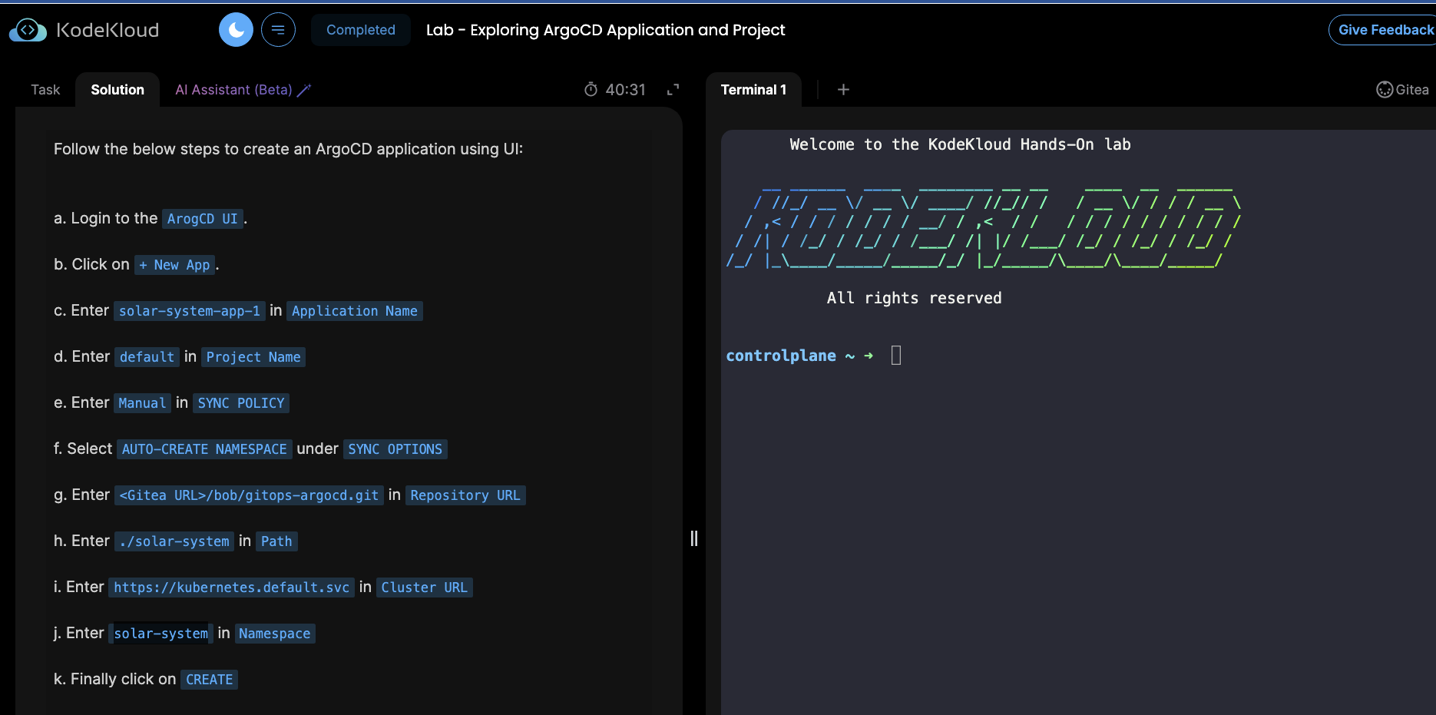This screenshot has width=1436, height=715.
Task: Click the Namespace code text
Action: (x=275, y=634)
